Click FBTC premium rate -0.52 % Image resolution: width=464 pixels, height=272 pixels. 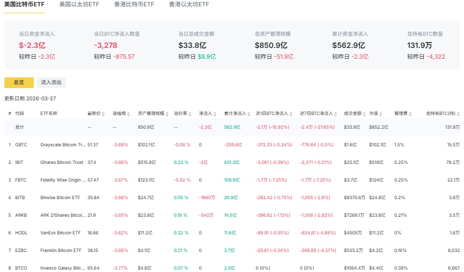182,180
